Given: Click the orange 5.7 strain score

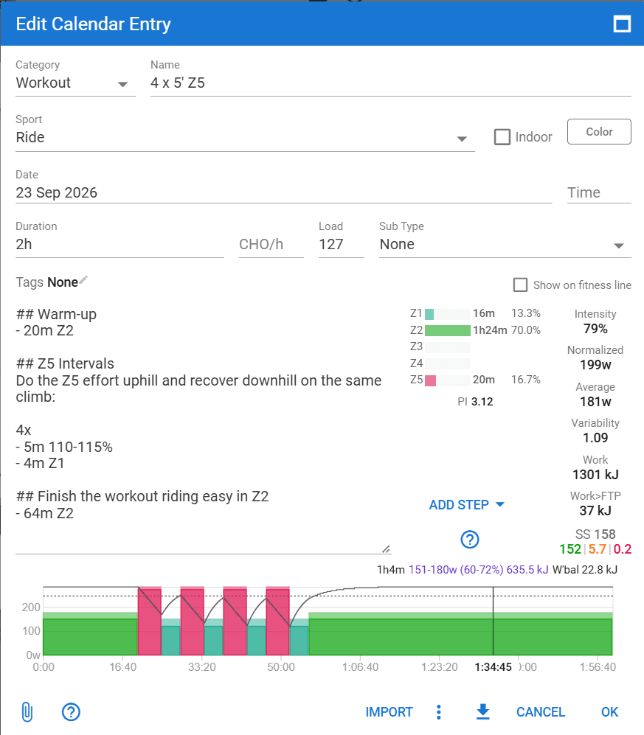Looking at the screenshot, I should (x=597, y=549).
